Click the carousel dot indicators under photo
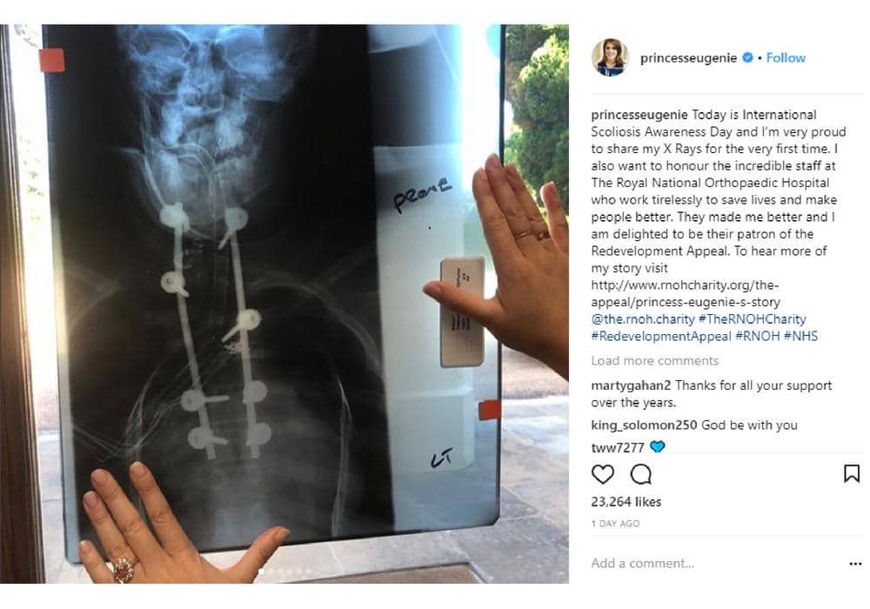Screen dimensions: 870x609 tap(284, 571)
